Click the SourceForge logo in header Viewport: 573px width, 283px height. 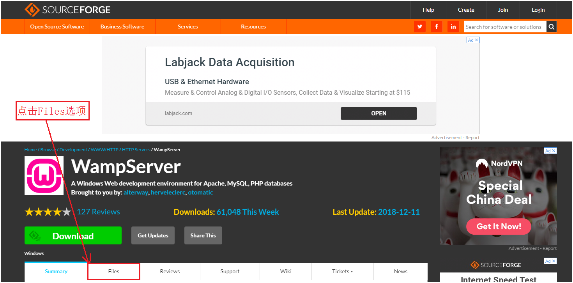tap(67, 10)
